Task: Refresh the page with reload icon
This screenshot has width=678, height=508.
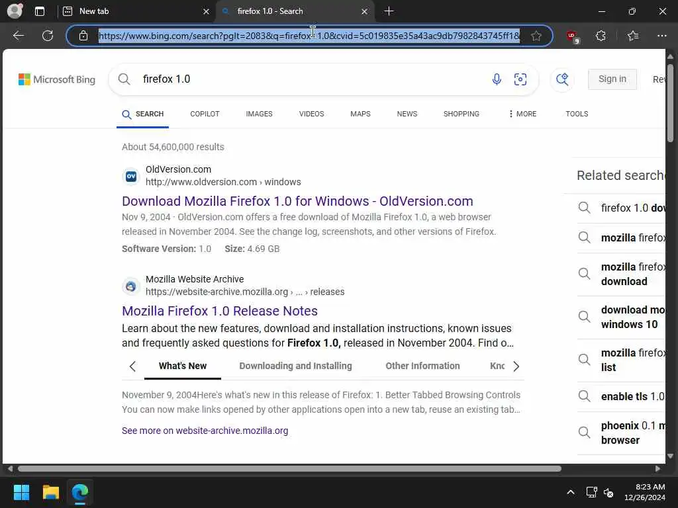Action: click(48, 36)
